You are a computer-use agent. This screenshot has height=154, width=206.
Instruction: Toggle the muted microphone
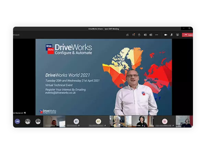coord(172,35)
